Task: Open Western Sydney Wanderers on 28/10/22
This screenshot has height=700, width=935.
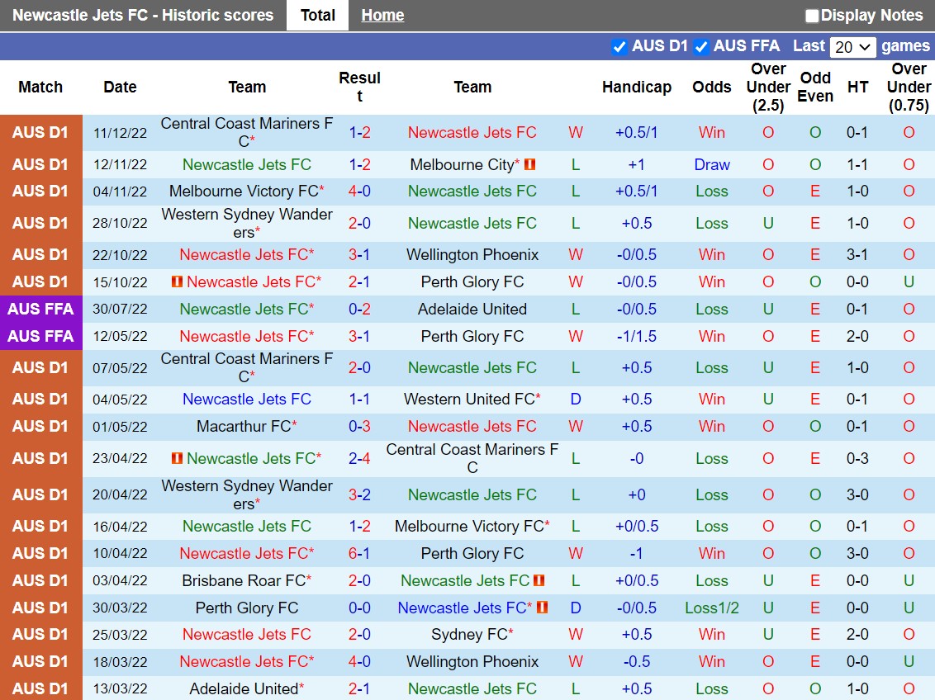Action: point(247,223)
